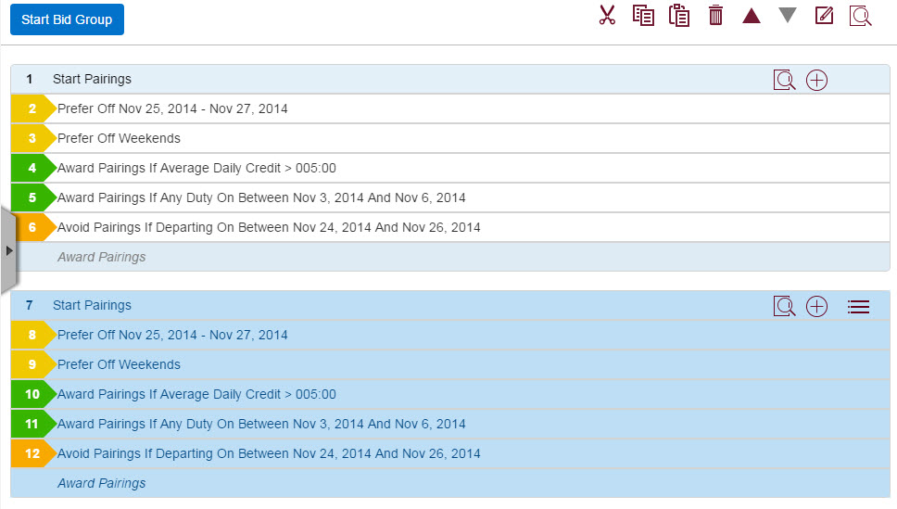Open the list menu on group 7

(x=859, y=307)
